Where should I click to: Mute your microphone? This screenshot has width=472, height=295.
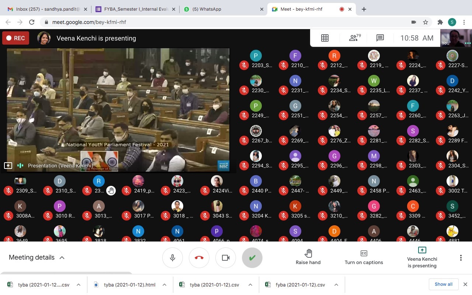coord(172,257)
